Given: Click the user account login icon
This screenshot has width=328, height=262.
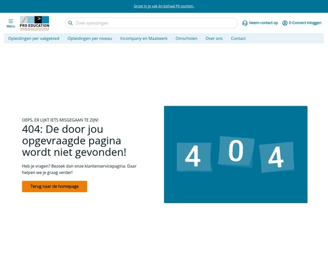Looking at the screenshot, I should point(285,23).
